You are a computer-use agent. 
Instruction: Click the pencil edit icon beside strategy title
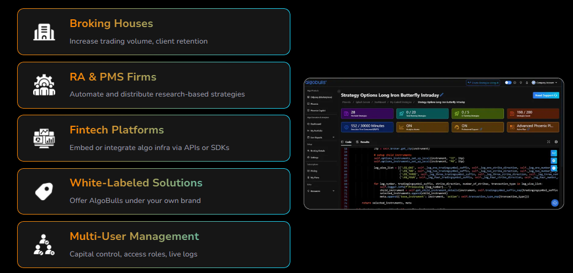coord(442,94)
